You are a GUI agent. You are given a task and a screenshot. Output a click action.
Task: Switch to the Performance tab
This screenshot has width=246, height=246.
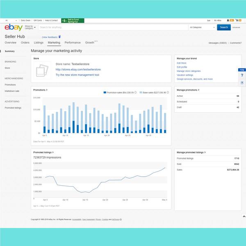(73, 43)
